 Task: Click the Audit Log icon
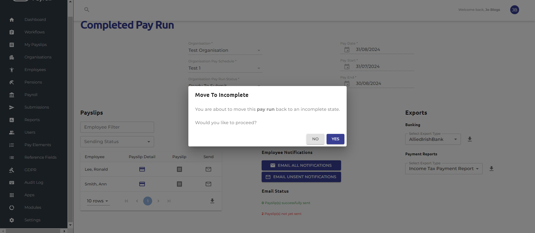click(x=12, y=183)
